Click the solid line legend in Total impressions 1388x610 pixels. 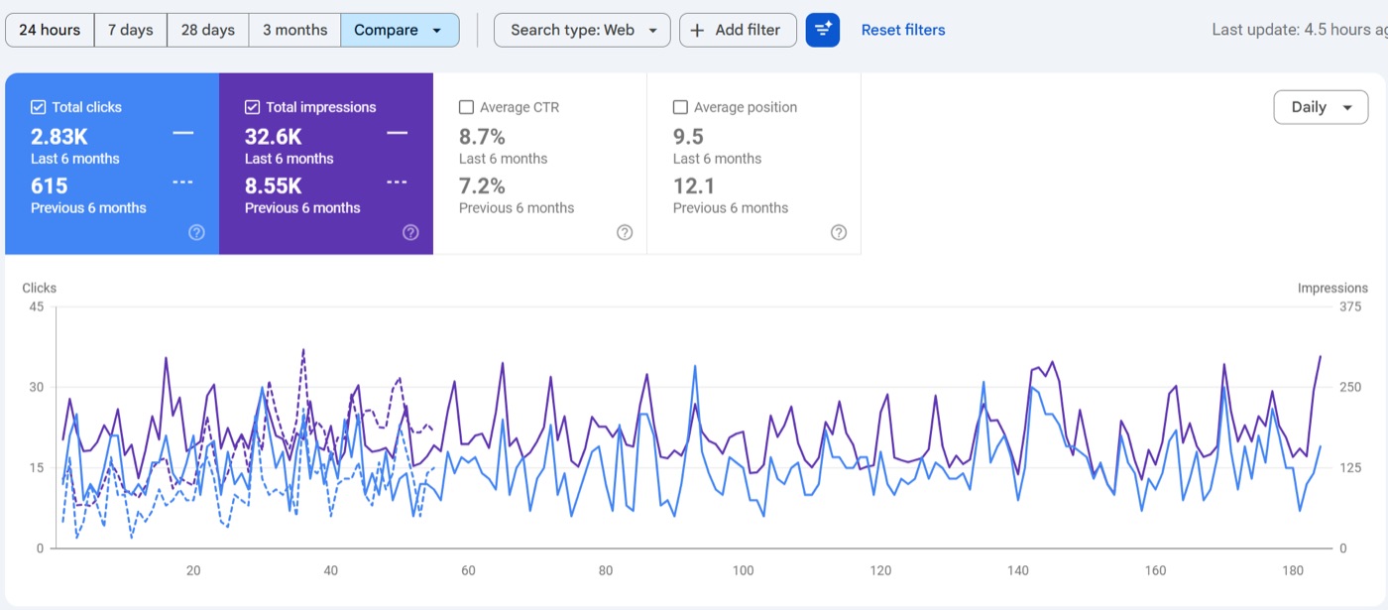tap(397, 133)
